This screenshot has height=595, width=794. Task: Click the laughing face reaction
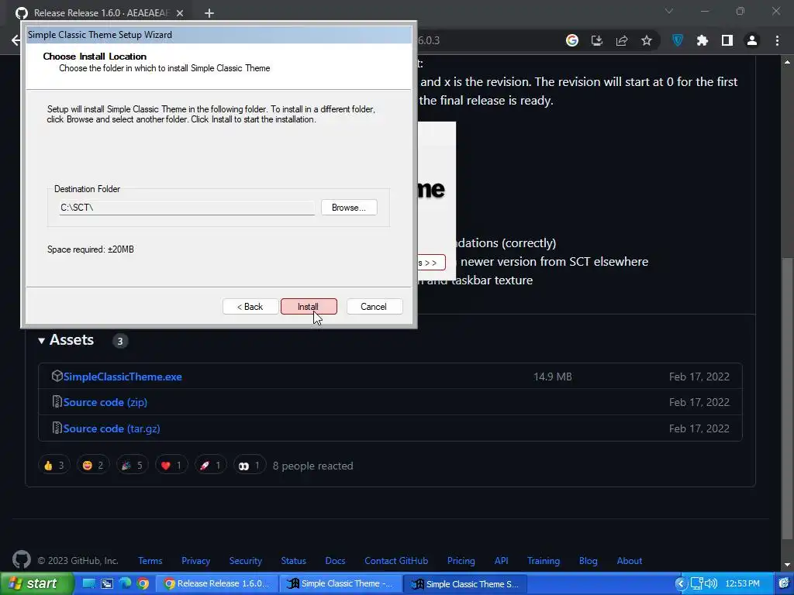[x=93, y=466]
